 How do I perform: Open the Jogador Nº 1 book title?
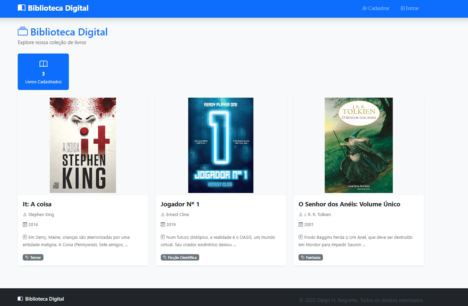180,204
